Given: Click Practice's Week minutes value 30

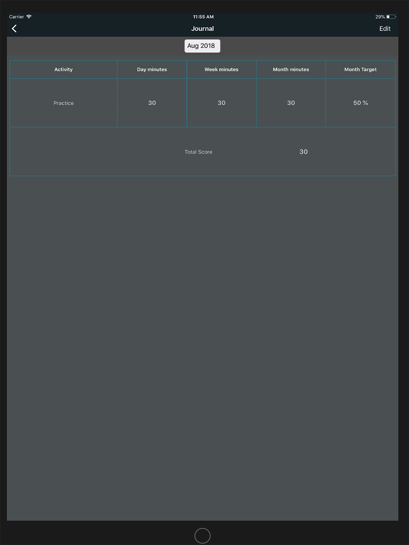Looking at the screenshot, I should [x=221, y=103].
